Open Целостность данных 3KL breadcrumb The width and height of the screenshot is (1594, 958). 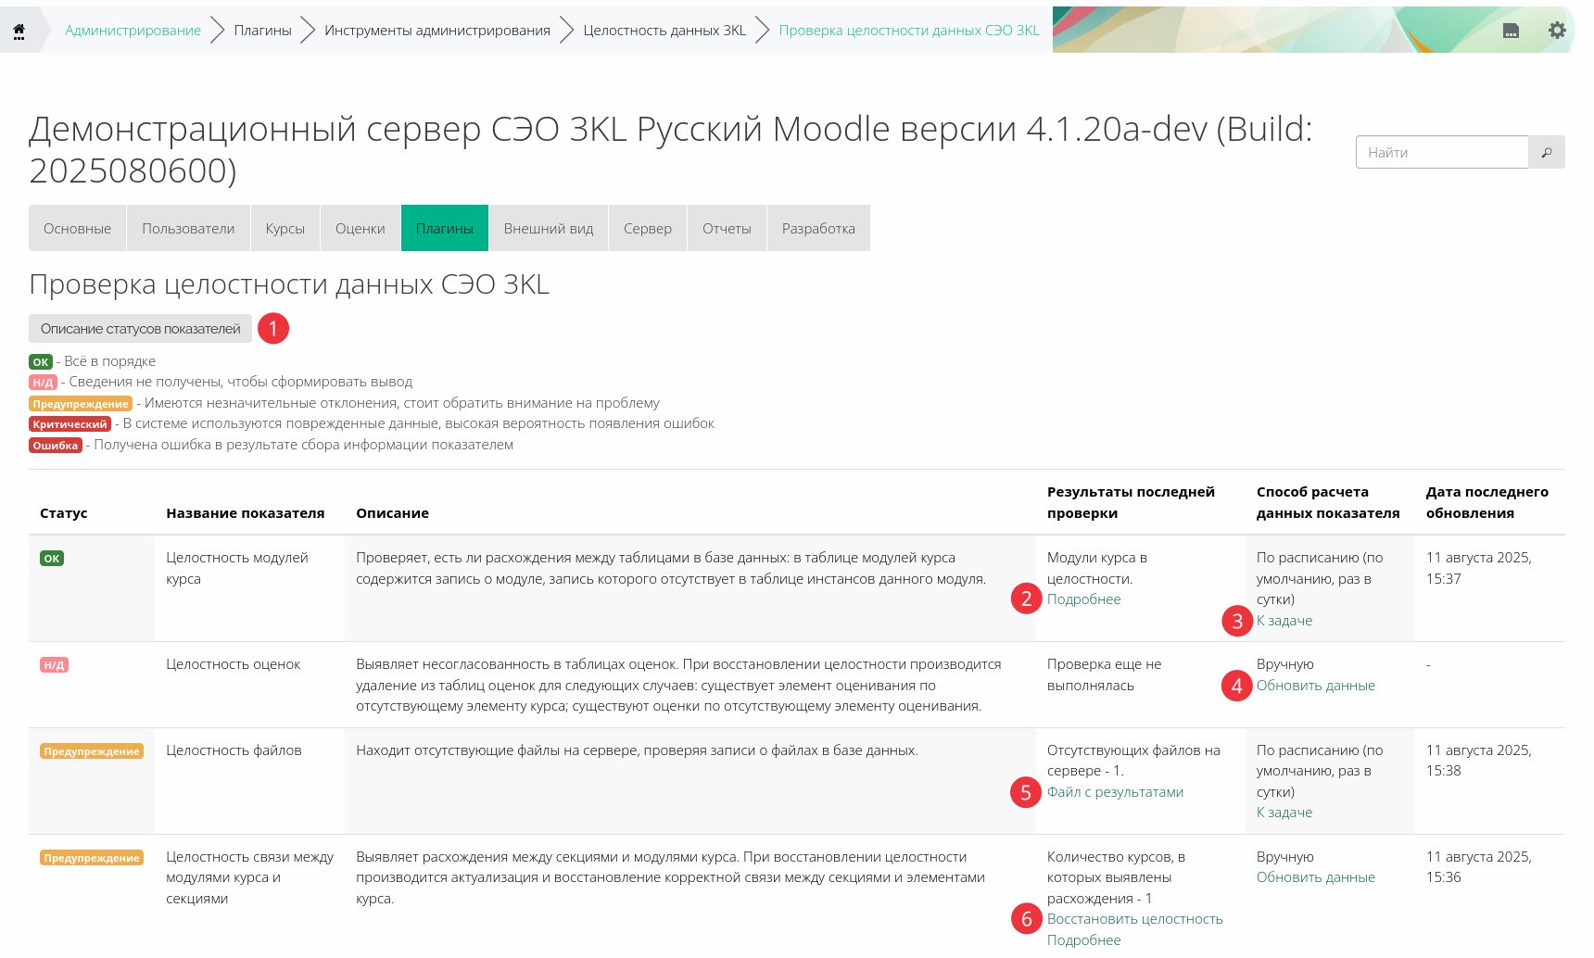pyautogui.click(x=664, y=31)
